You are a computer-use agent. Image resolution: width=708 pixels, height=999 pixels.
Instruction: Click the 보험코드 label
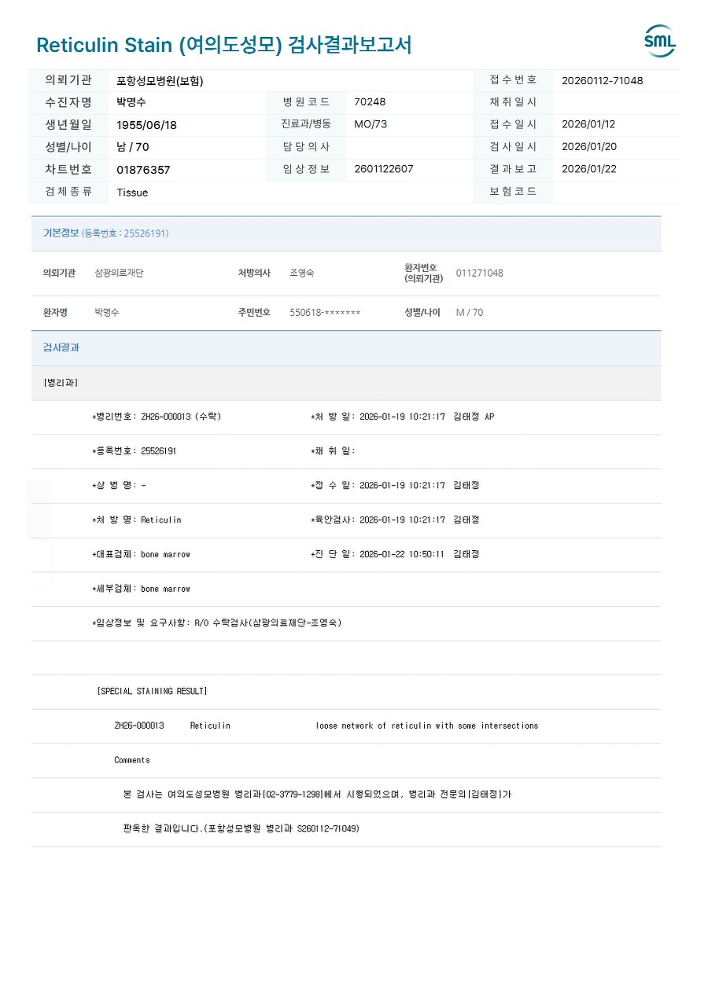(513, 191)
